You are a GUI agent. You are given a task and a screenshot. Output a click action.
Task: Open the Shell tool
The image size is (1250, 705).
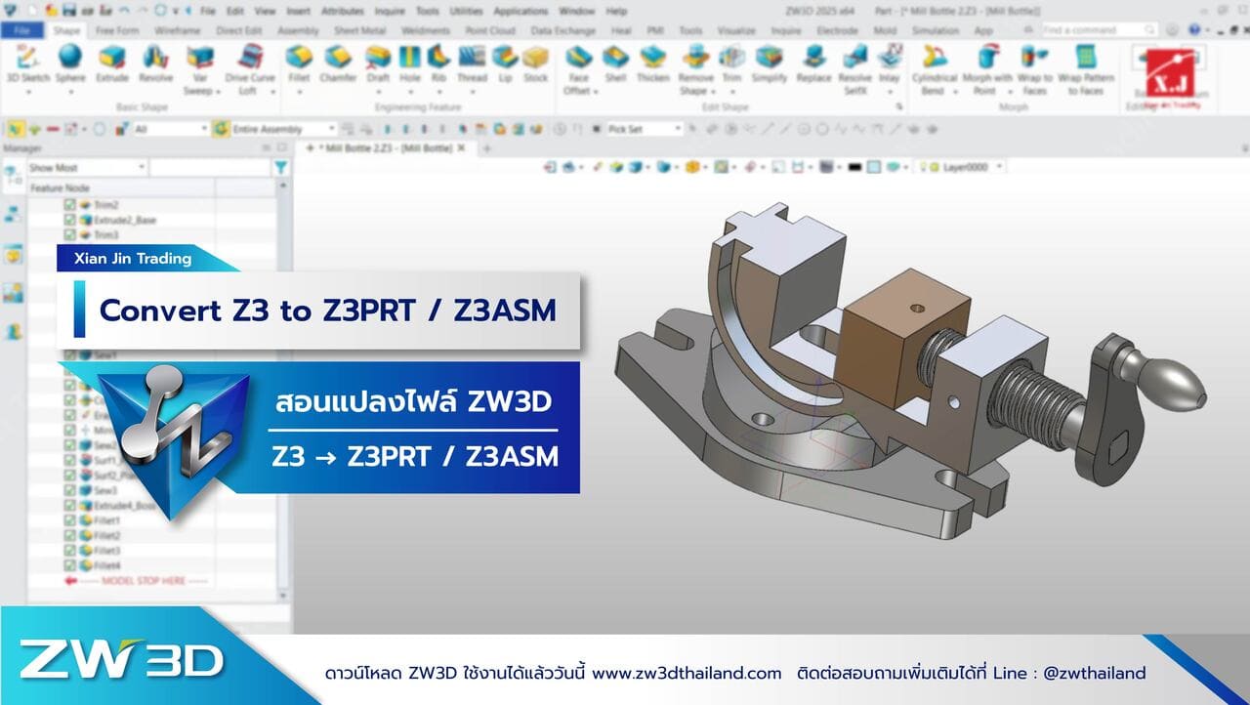point(616,68)
